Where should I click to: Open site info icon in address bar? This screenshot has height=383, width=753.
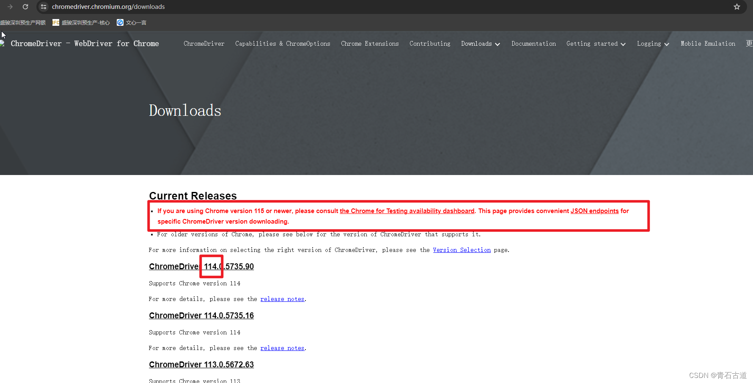click(x=44, y=7)
